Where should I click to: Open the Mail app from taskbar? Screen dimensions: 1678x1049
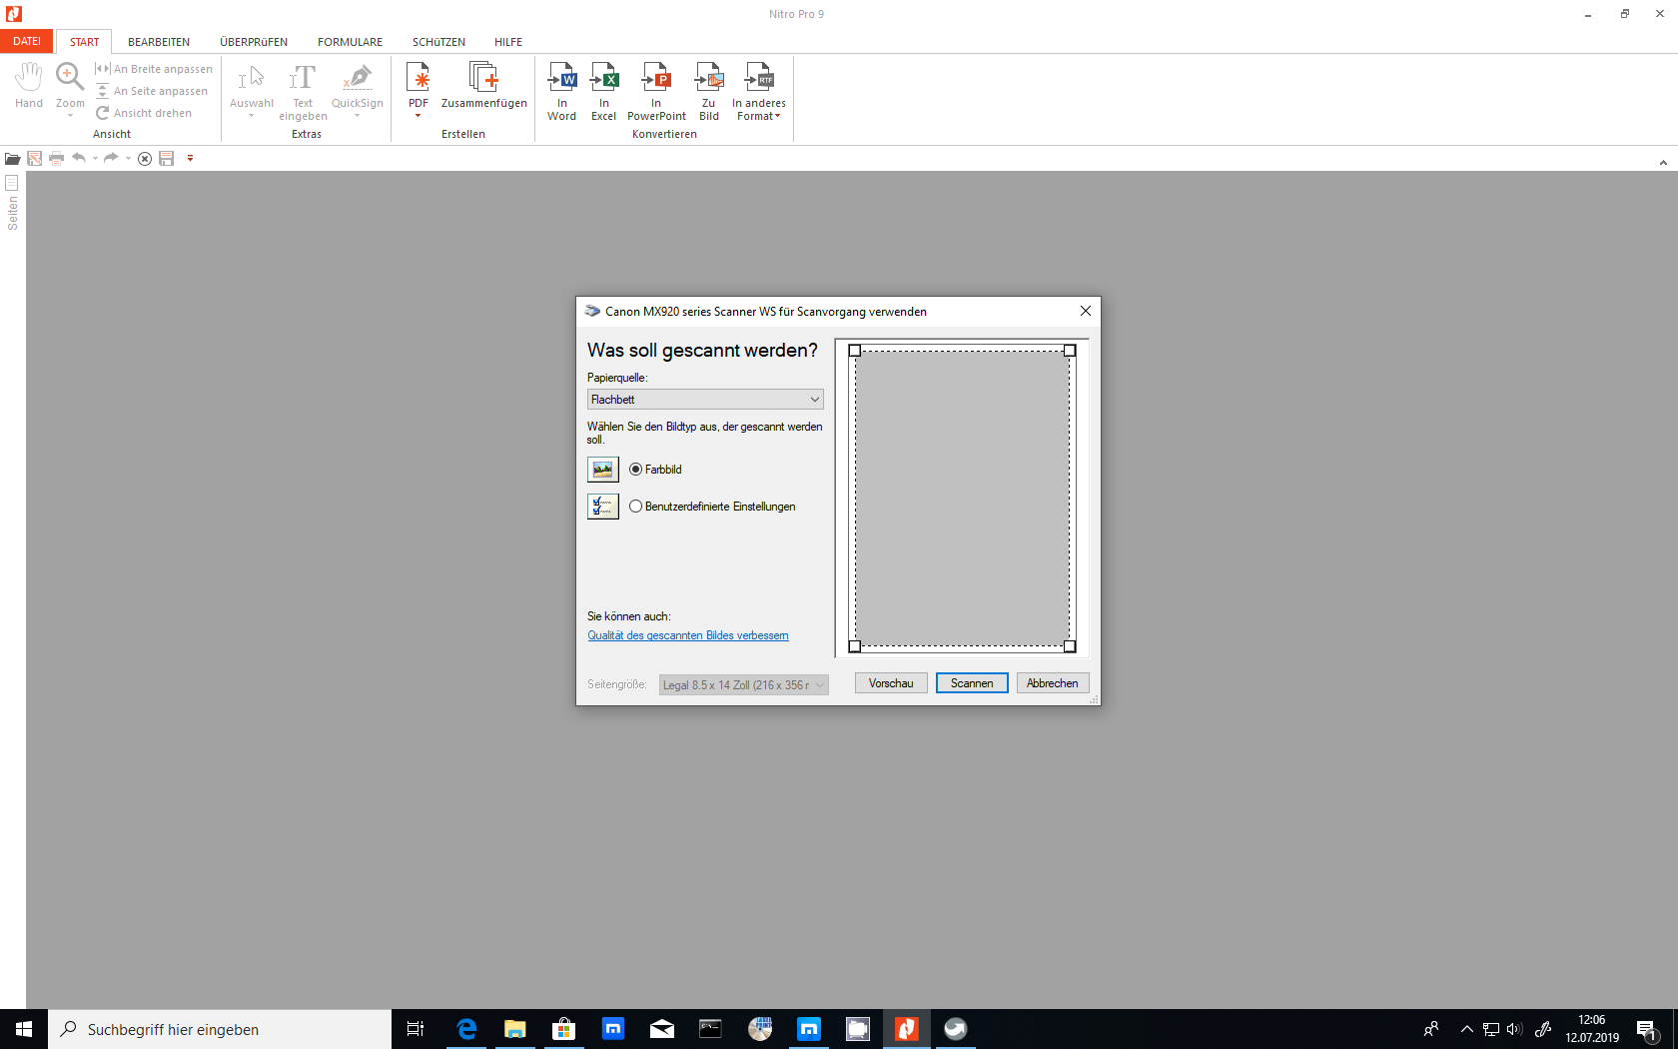point(662,1029)
